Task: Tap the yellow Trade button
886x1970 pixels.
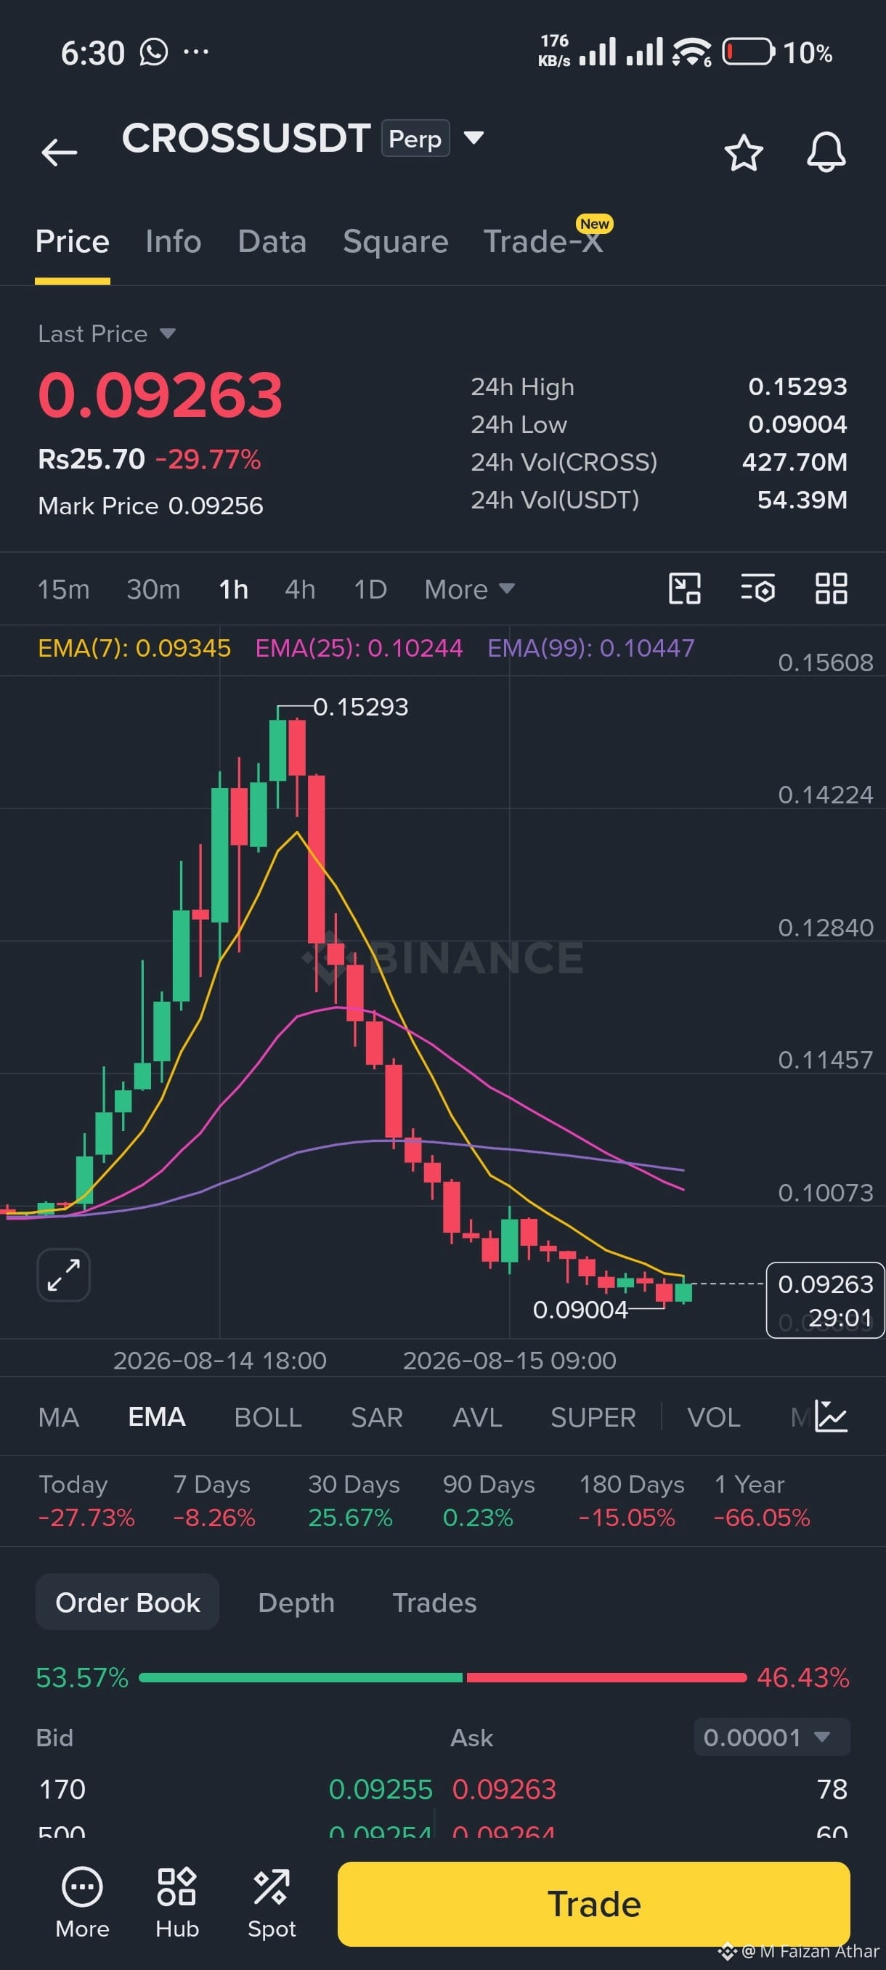Action: (593, 1903)
